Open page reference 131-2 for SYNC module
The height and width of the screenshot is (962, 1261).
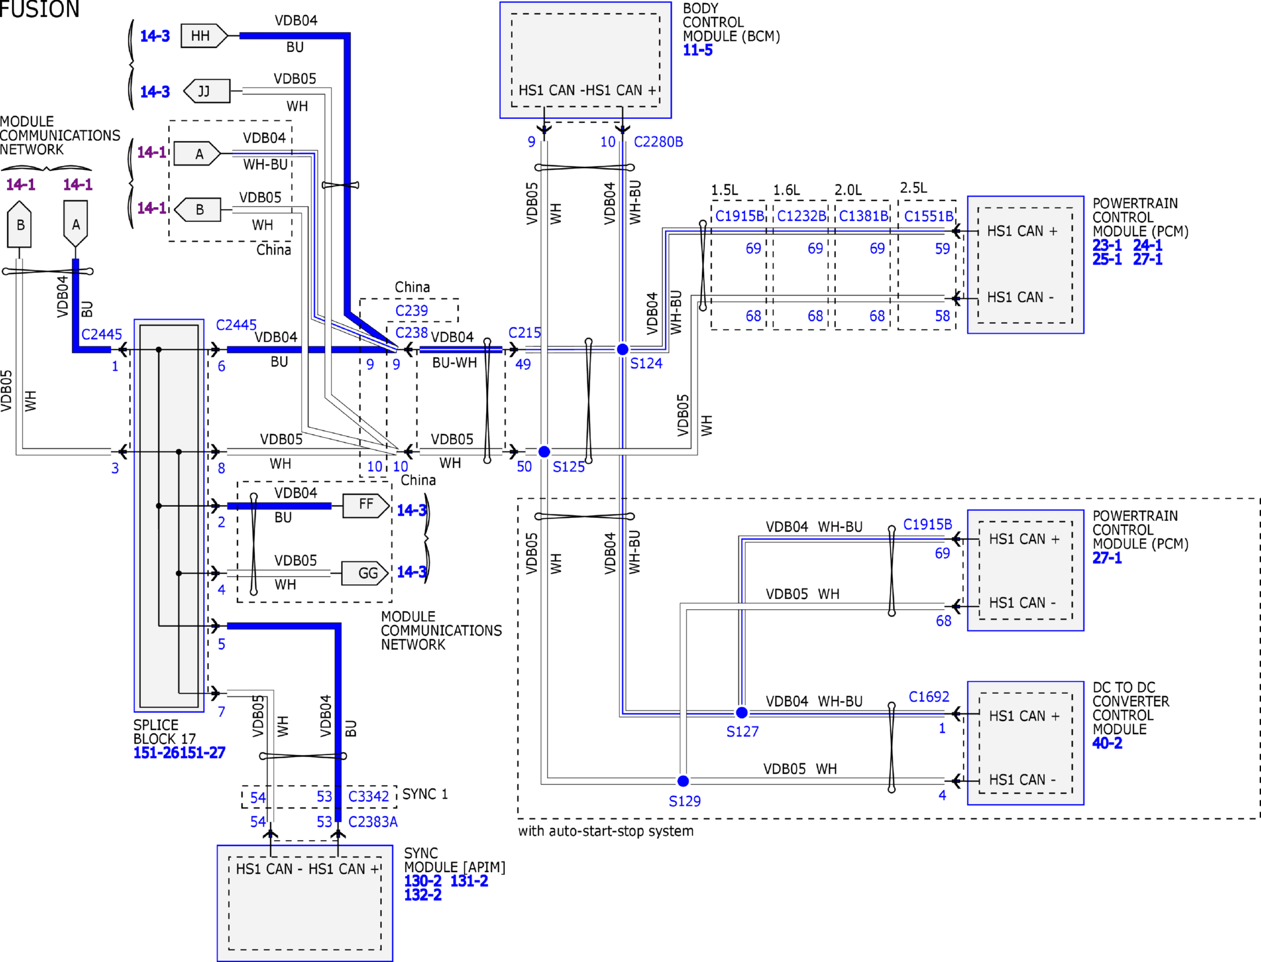click(469, 881)
